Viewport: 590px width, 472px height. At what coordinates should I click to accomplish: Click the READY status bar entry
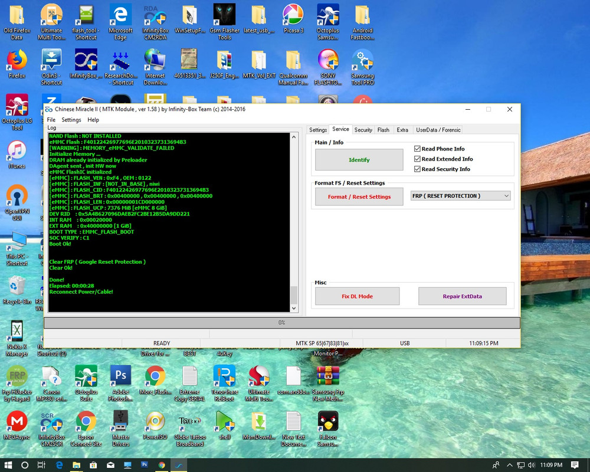click(162, 343)
